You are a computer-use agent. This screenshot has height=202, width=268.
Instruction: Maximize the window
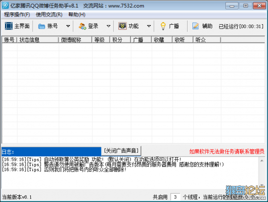tap(245, 6)
